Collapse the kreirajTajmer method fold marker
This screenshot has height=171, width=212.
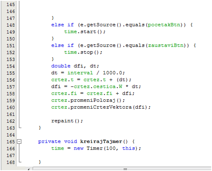click(19, 141)
